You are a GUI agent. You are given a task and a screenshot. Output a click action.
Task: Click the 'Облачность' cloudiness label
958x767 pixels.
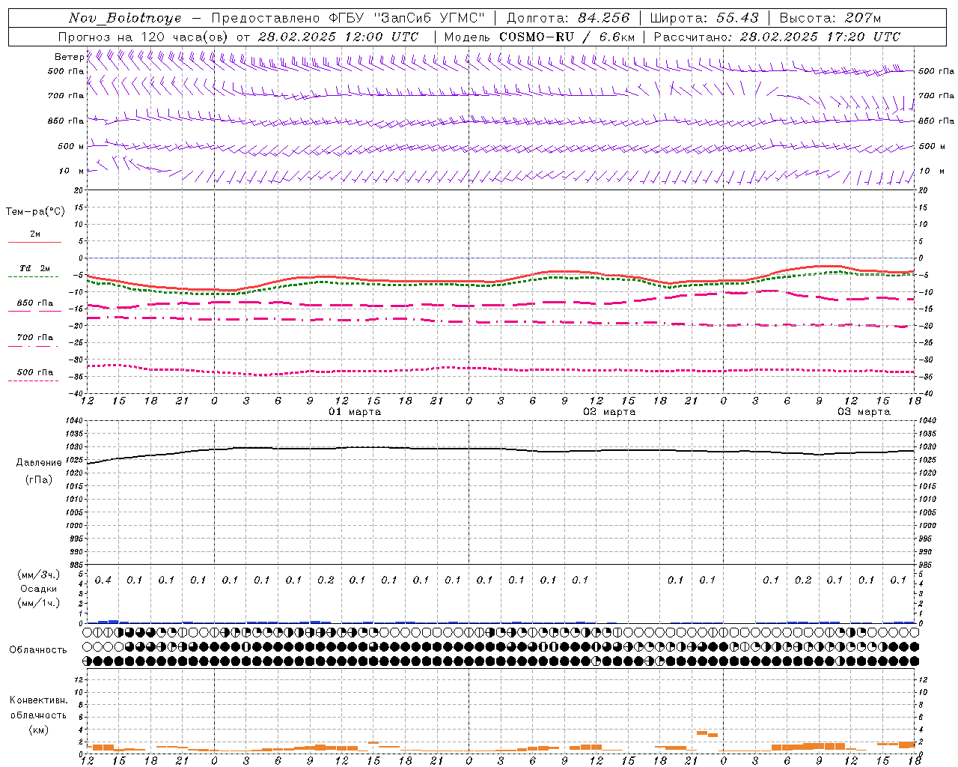click(38, 650)
